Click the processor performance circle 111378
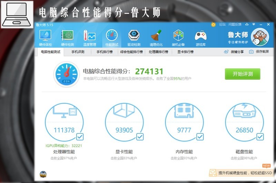The width and height of the screenshot is (276, 183). [x=64, y=122]
